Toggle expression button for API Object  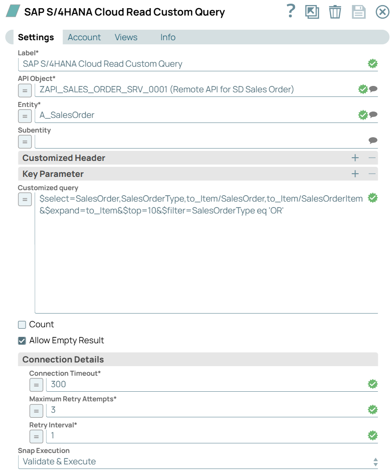pyautogui.click(x=25, y=91)
